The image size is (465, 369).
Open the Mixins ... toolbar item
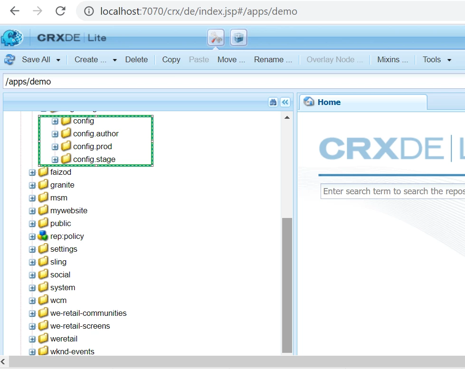click(x=392, y=60)
